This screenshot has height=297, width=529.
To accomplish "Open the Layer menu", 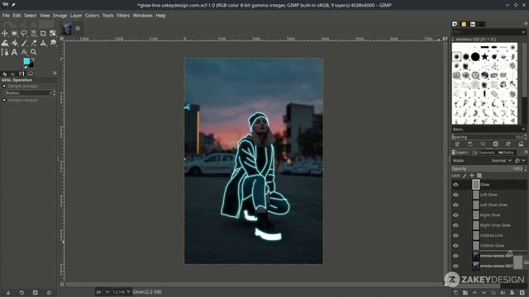I will click(76, 16).
